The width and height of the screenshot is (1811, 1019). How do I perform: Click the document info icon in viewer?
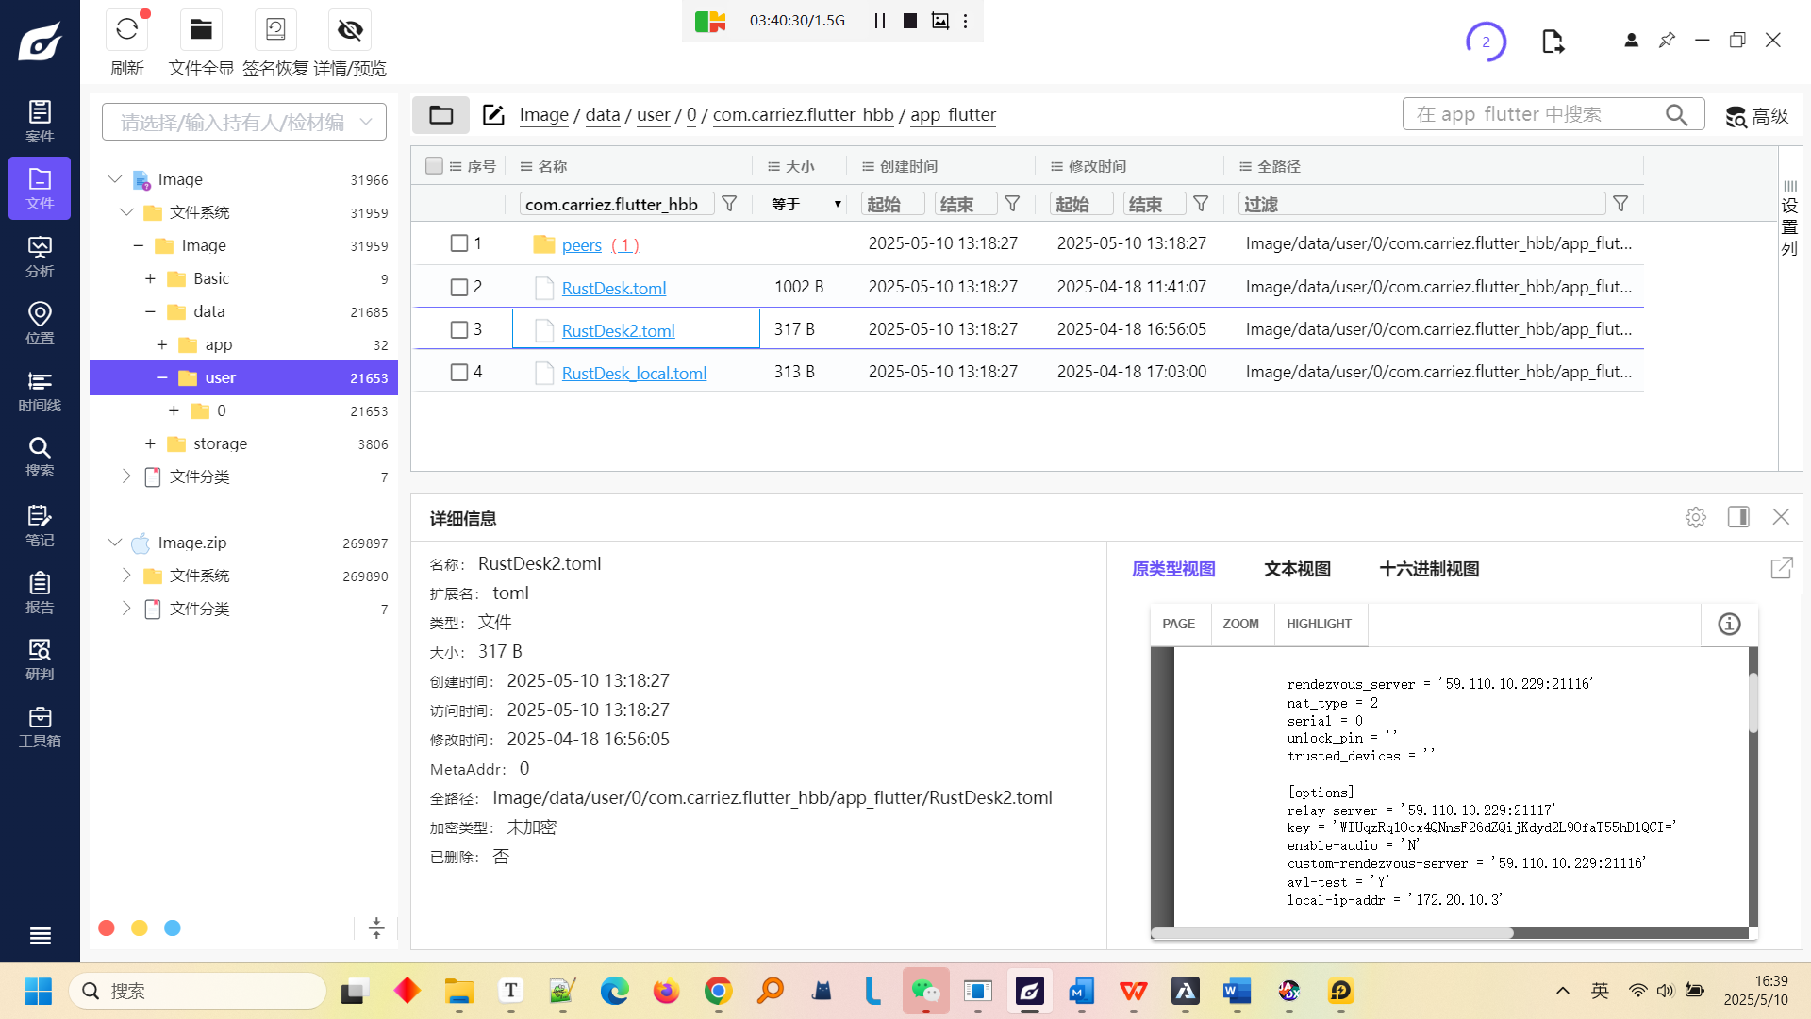tap(1729, 624)
